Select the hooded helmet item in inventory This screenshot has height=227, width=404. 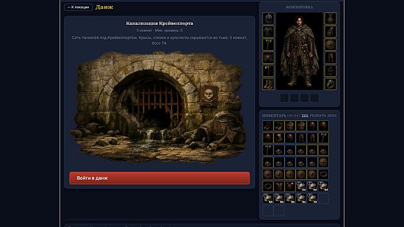279,138
